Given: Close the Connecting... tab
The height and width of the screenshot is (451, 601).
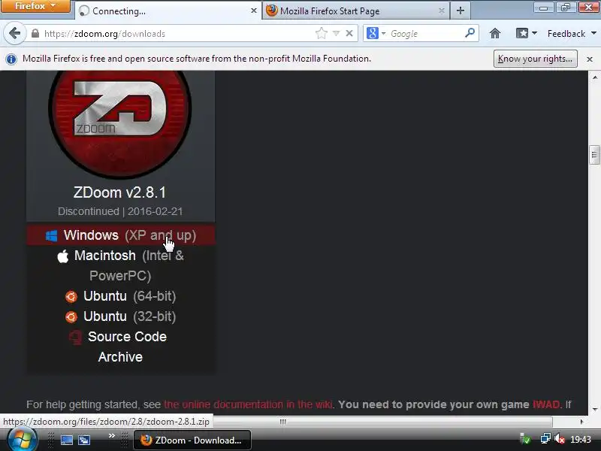Looking at the screenshot, I should point(253,11).
